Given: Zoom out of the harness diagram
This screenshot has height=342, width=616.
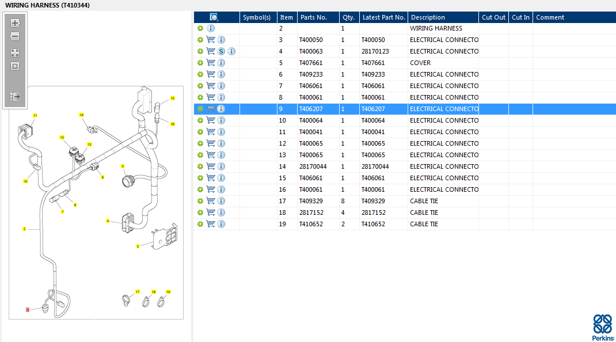Looking at the screenshot, I should point(15,36).
